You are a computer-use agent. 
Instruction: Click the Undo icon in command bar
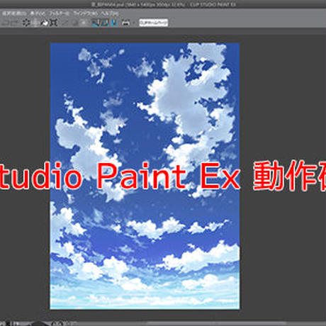pyautogui.click(x=5, y=23)
